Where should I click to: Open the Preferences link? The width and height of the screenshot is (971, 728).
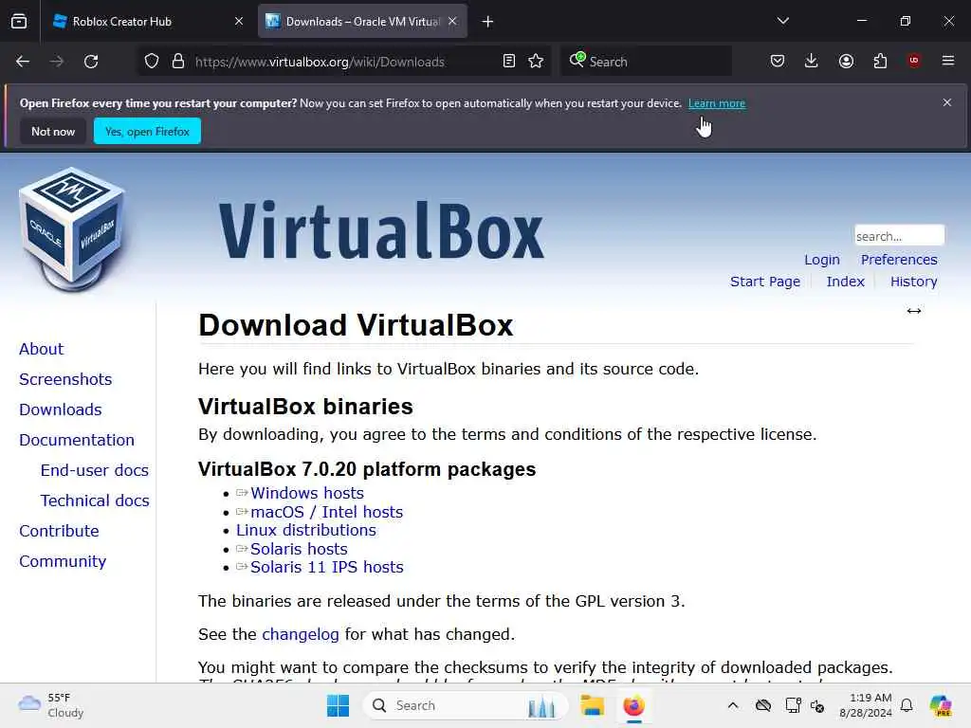click(899, 260)
